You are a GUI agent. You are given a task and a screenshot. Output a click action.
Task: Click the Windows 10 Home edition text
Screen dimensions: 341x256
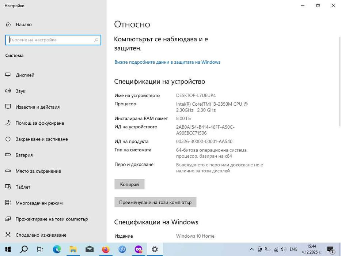point(195,236)
